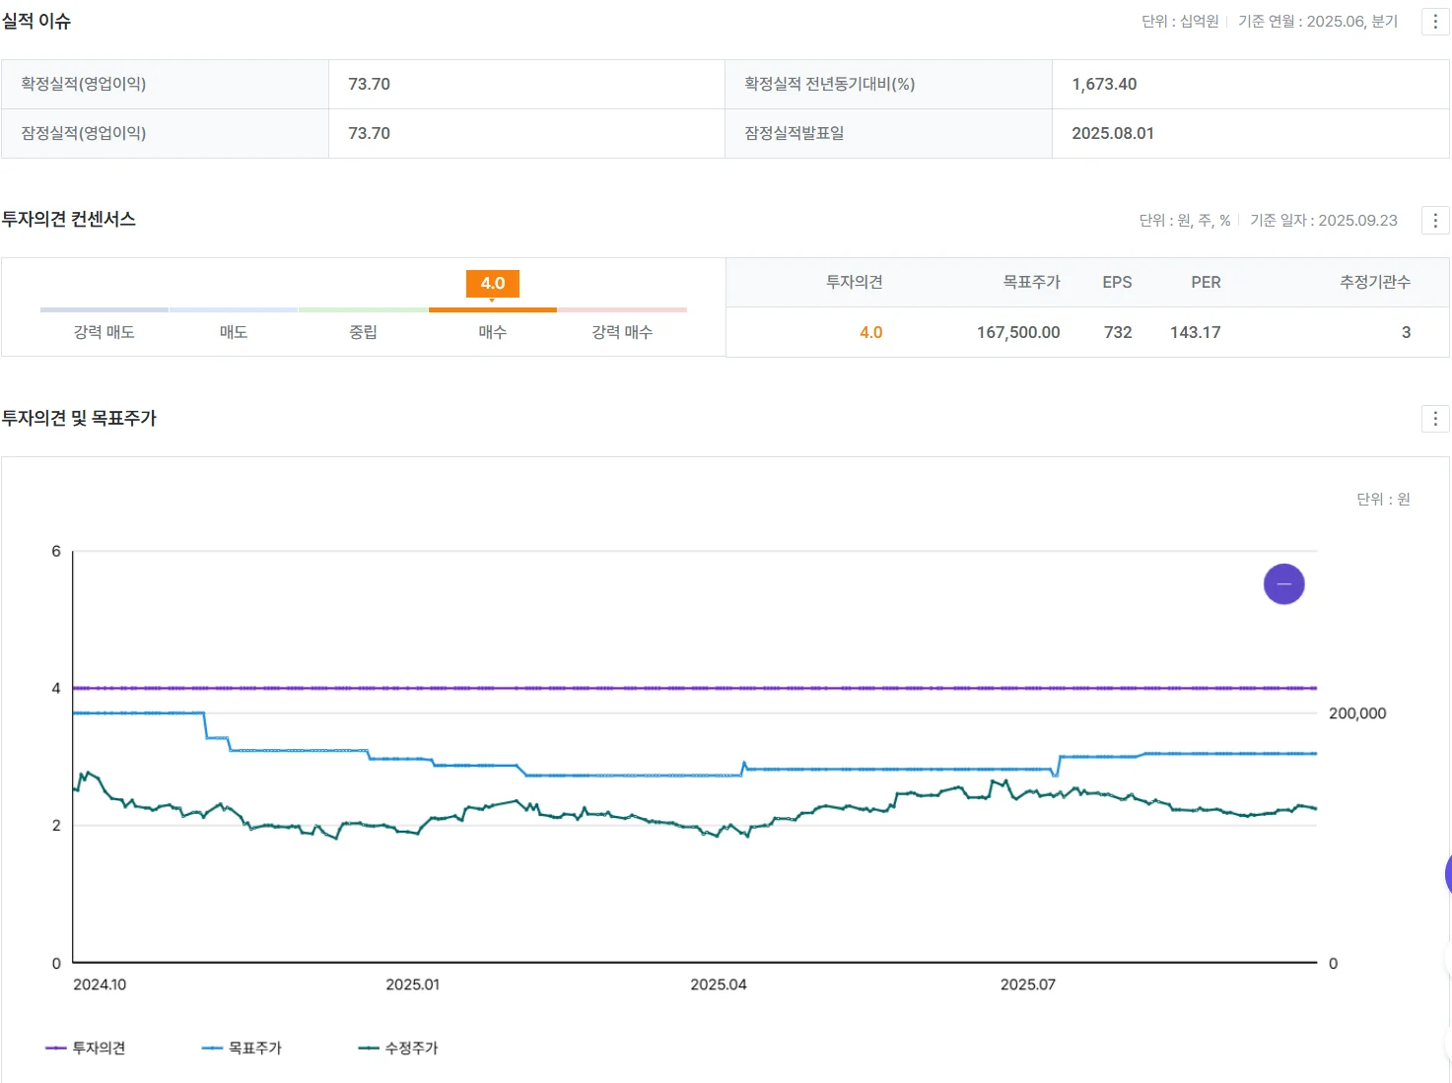Click the orange bar on rating scale
This screenshot has height=1083, width=1452.
pyautogui.click(x=492, y=309)
